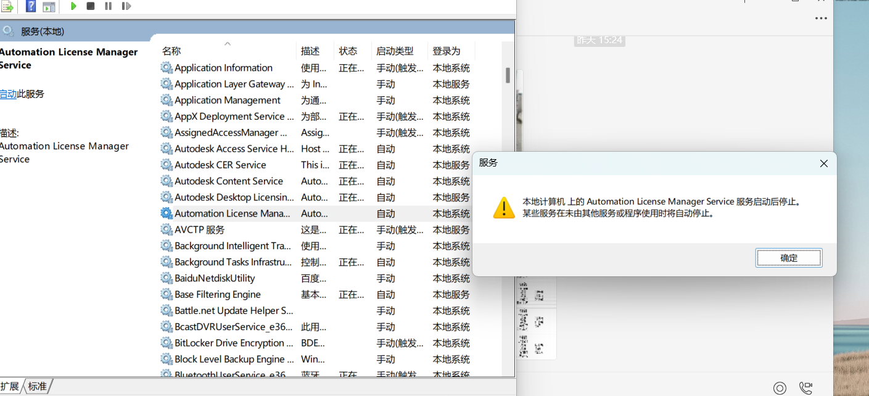Screen dimensions: 869x396
Task: Switch to the 扩展 tab
Action: [x=10, y=386]
